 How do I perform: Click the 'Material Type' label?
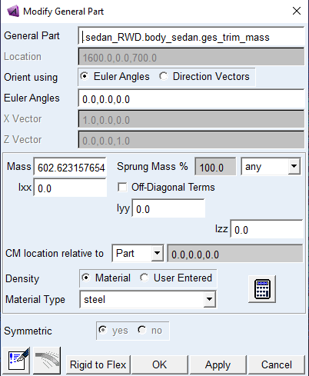[x=35, y=299]
